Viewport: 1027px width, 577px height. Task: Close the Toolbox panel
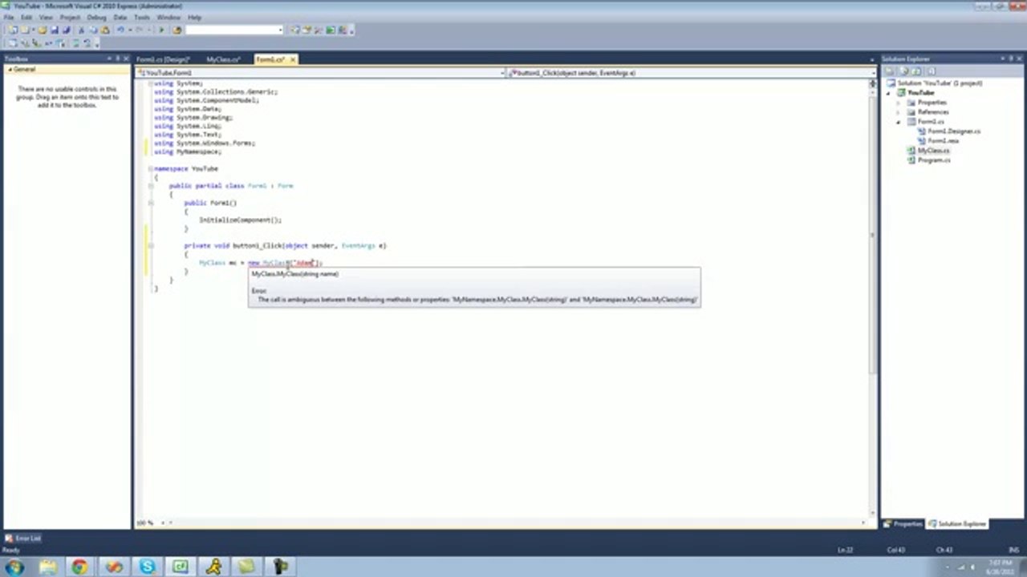click(126, 59)
